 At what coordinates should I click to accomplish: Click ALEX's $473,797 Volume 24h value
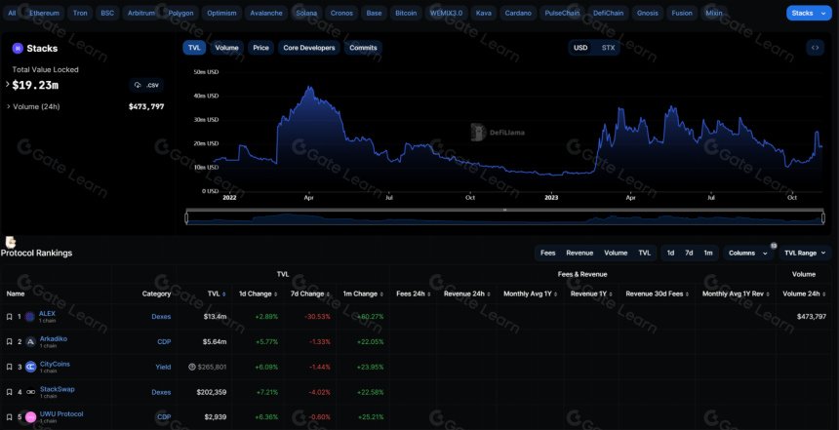(x=811, y=317)
